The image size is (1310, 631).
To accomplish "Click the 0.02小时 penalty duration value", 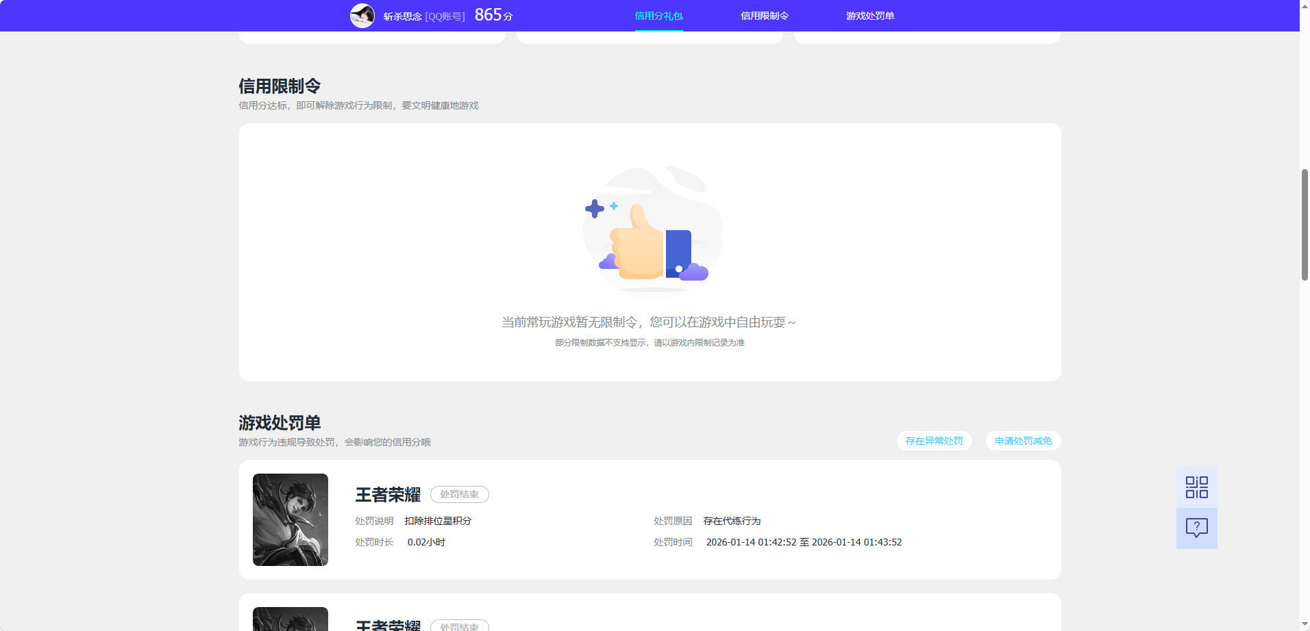I will 426,542.
